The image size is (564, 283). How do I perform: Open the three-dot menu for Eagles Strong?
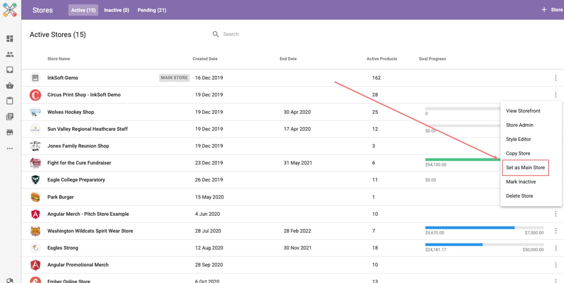coord(555,248)
